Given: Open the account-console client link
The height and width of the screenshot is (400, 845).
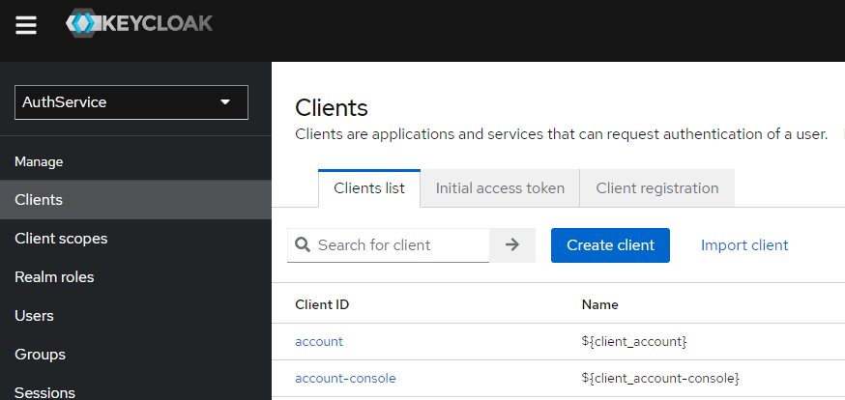Looking at the screenshot, I should pyautogui.click(x=345, y=378).
